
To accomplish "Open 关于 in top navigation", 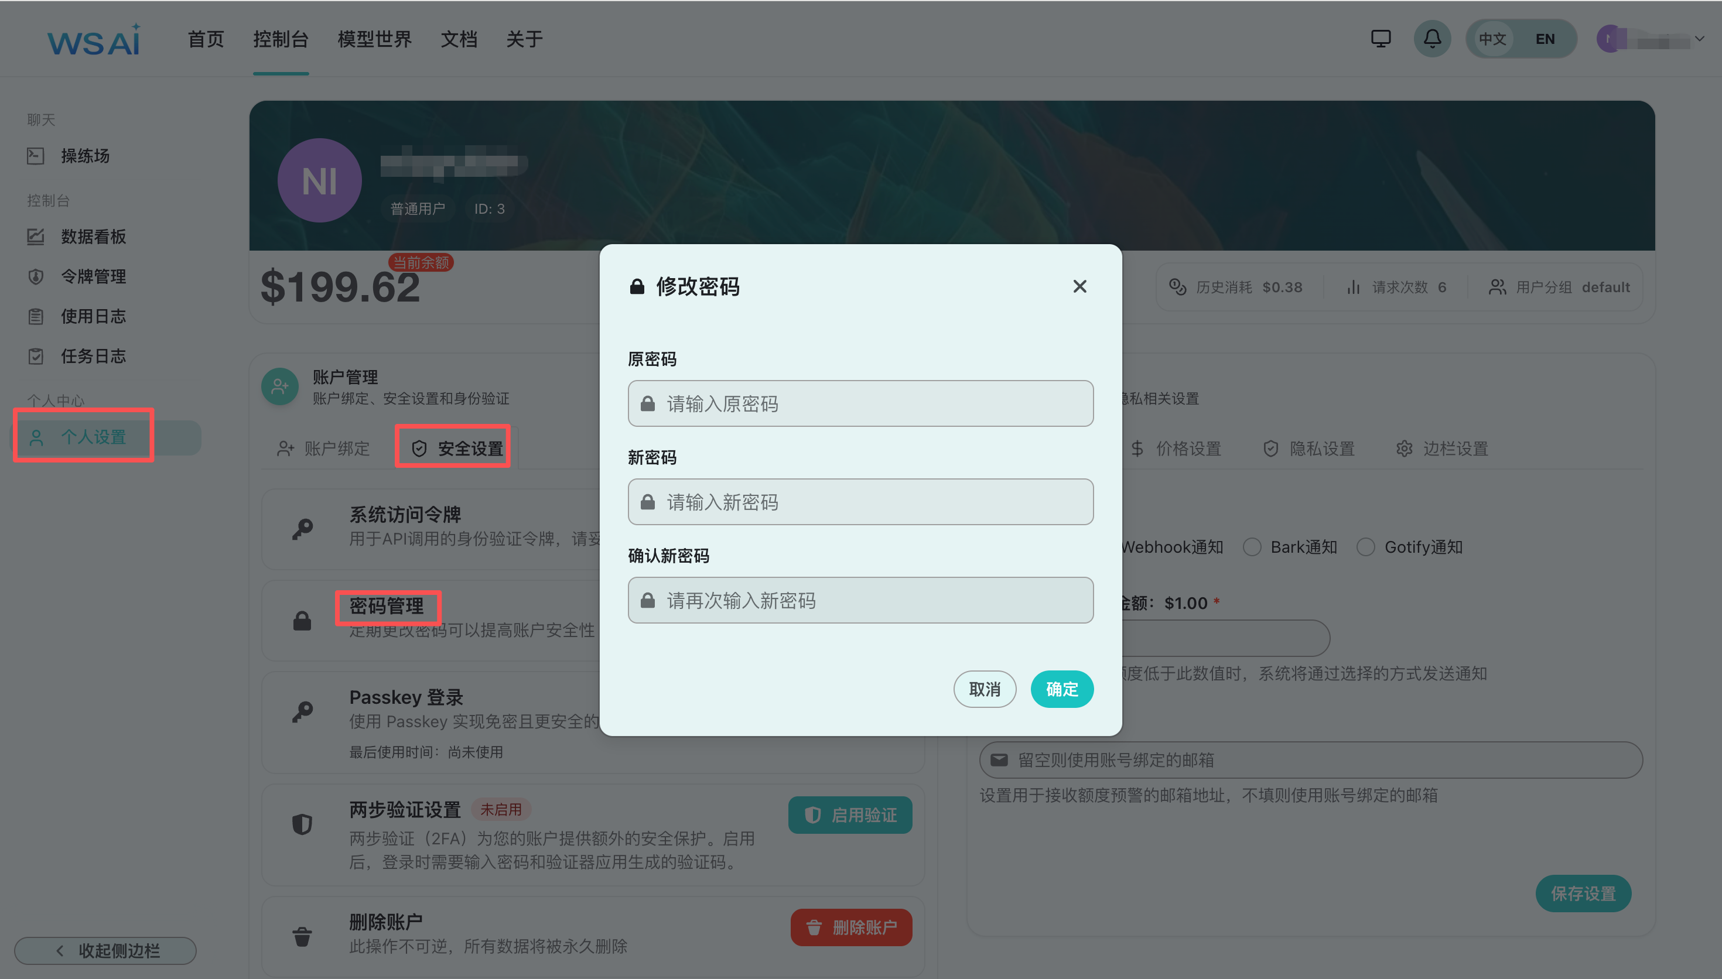I will coord(524,39).
